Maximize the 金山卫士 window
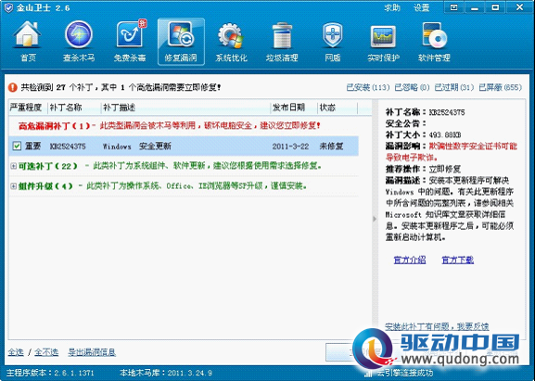Screen dimensions: 535x381 (x=495, y=7)
